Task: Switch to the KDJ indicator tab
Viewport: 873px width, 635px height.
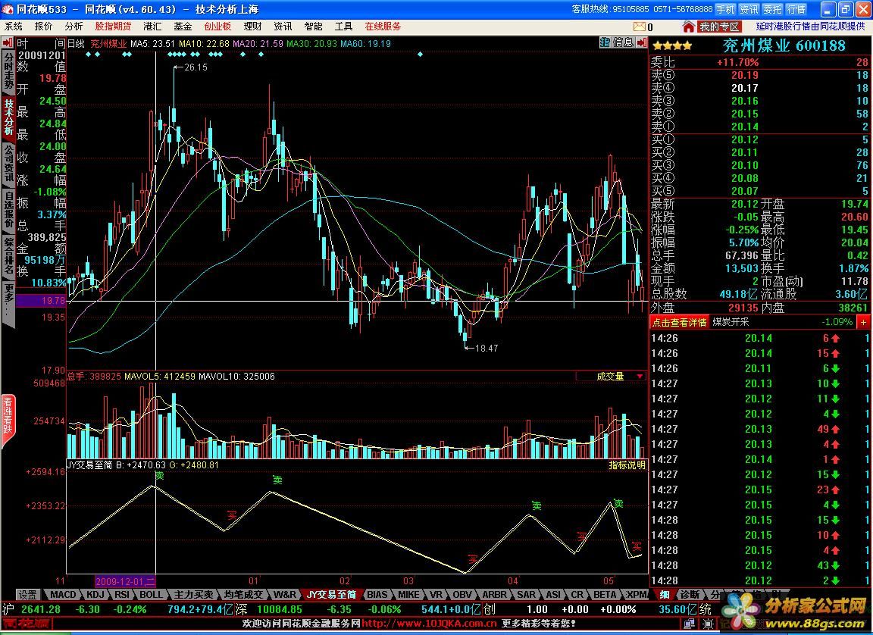Action: (x=95, y=594)
